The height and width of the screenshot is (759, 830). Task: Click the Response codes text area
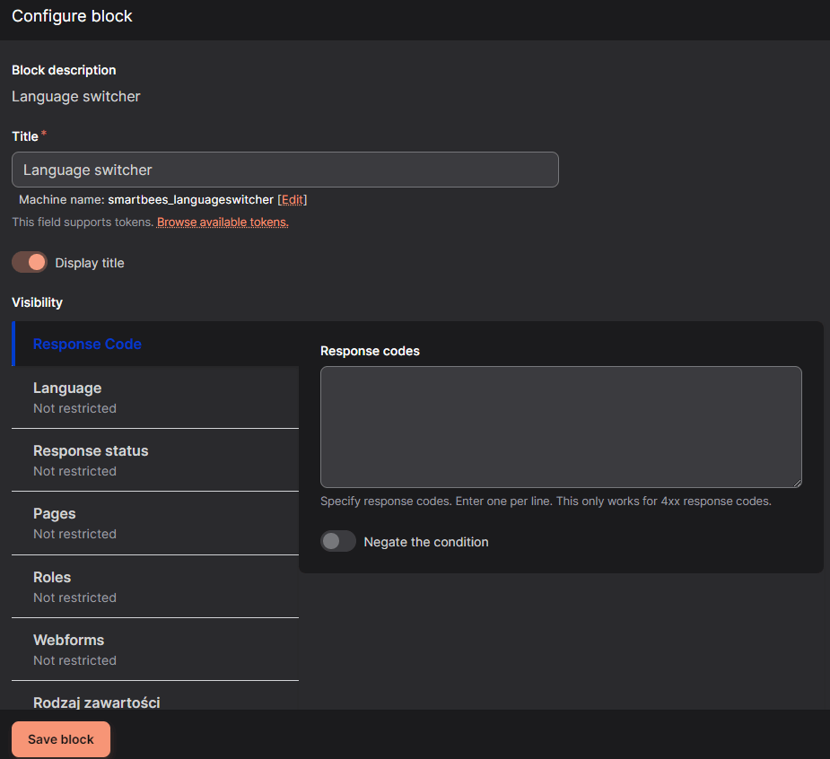[560, 427]
